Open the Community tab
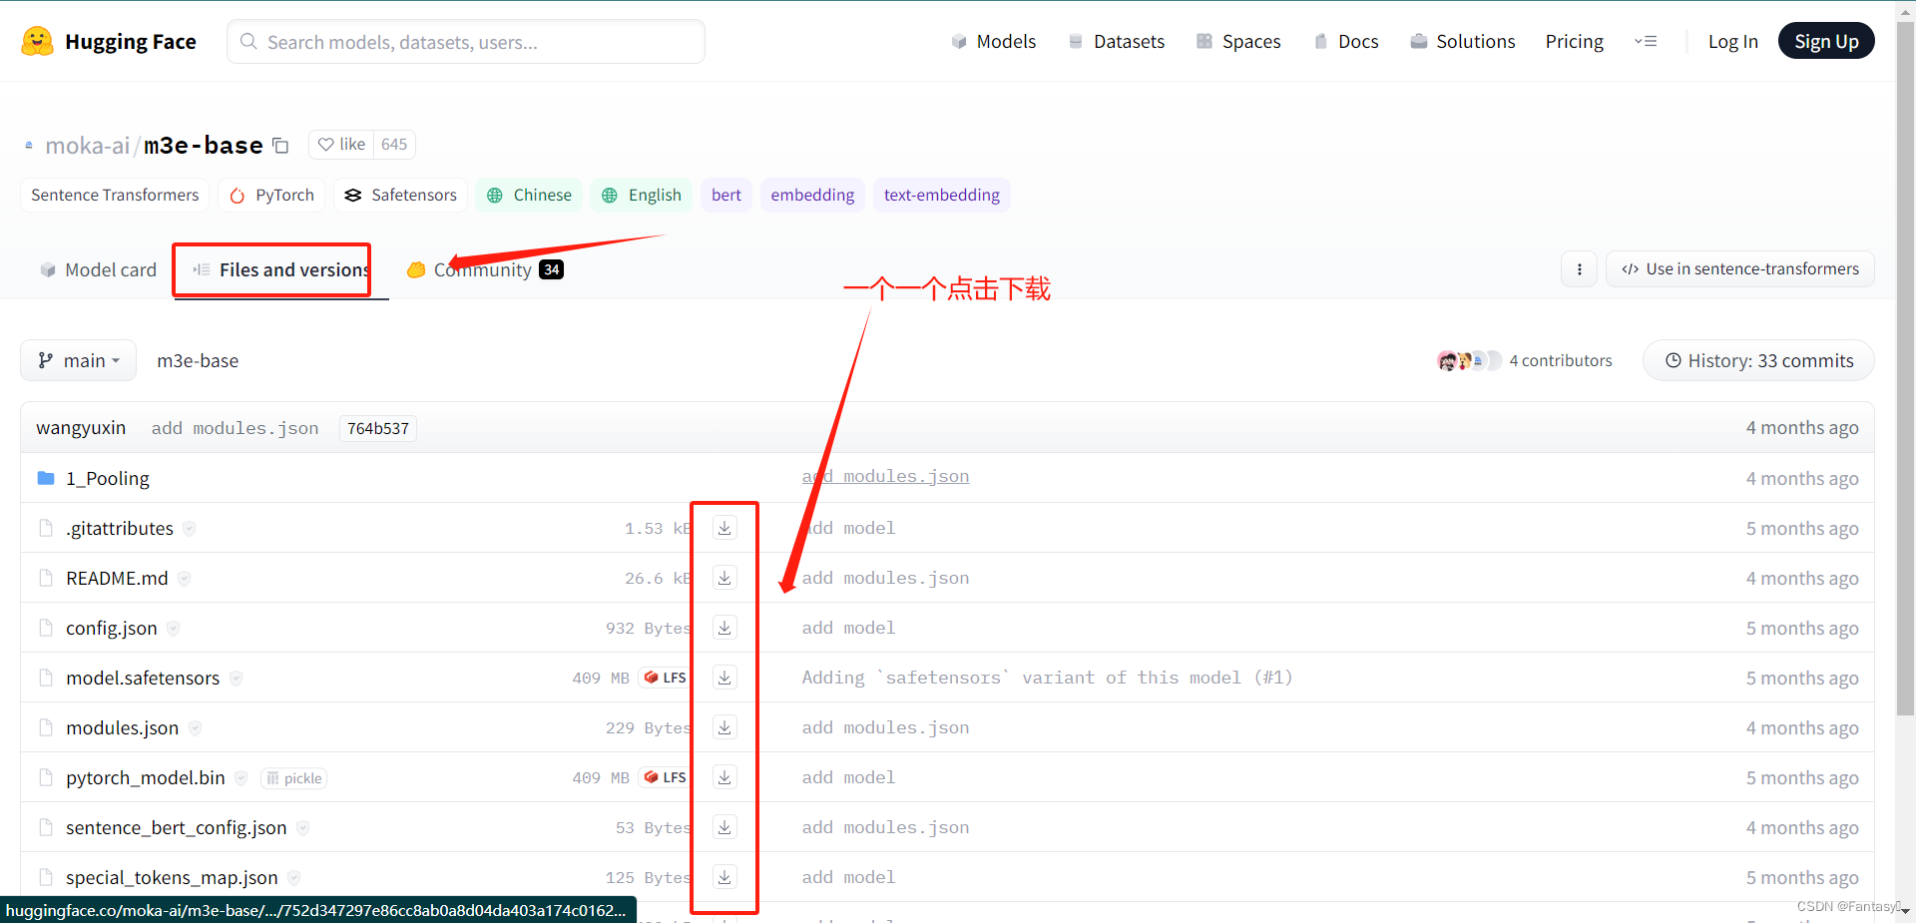 (x=485, y=269)
